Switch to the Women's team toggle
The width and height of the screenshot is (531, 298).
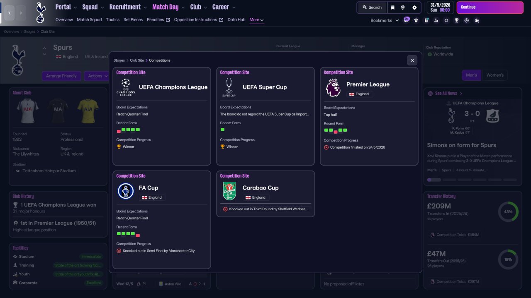494,75
